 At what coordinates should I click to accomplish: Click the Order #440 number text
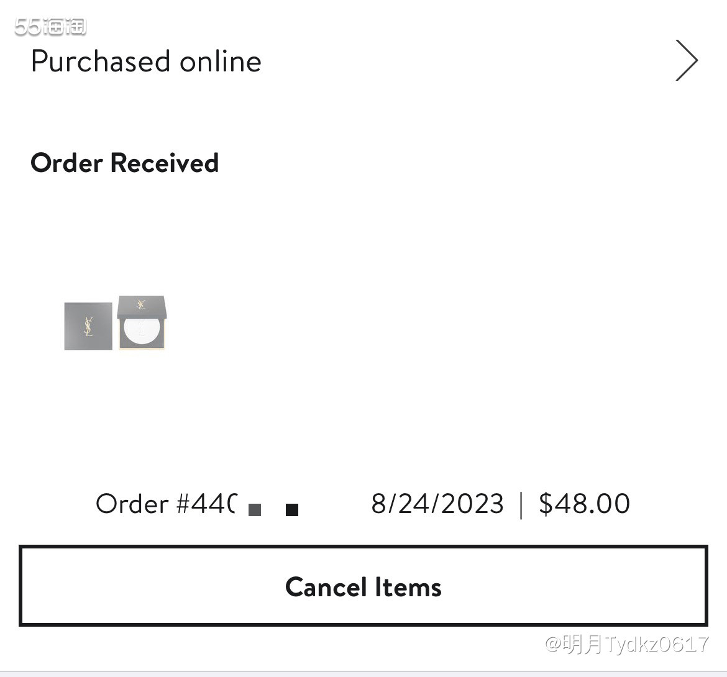pyautogui.click(x=167, y=504)
